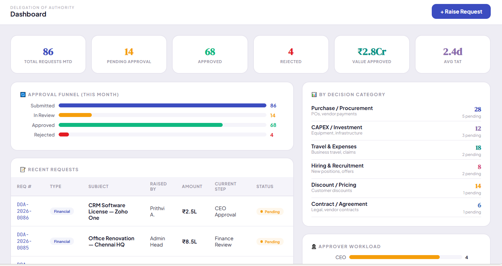The width and height of the screenshot is (502, 266).
Task: Click the CEO workload count 4
Action: pyautogui.click(x=467, y=257)
